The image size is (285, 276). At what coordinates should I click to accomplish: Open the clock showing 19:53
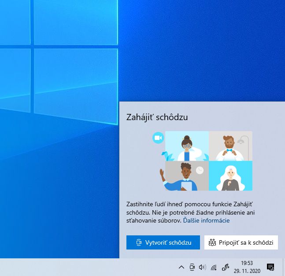[x=247, y=263]
